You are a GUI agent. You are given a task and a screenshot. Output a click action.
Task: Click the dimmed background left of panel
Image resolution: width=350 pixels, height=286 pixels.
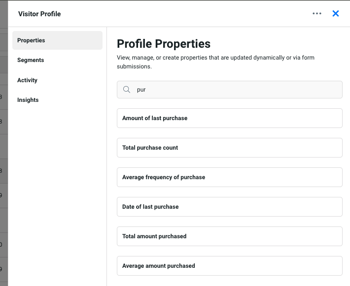point(3,148)
